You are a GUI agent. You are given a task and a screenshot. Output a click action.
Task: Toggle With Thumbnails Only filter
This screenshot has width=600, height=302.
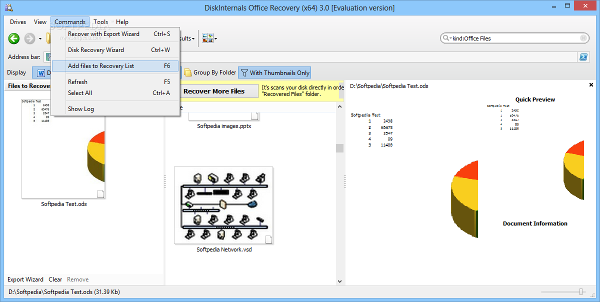pyautogui.click(x=274, y=72)
